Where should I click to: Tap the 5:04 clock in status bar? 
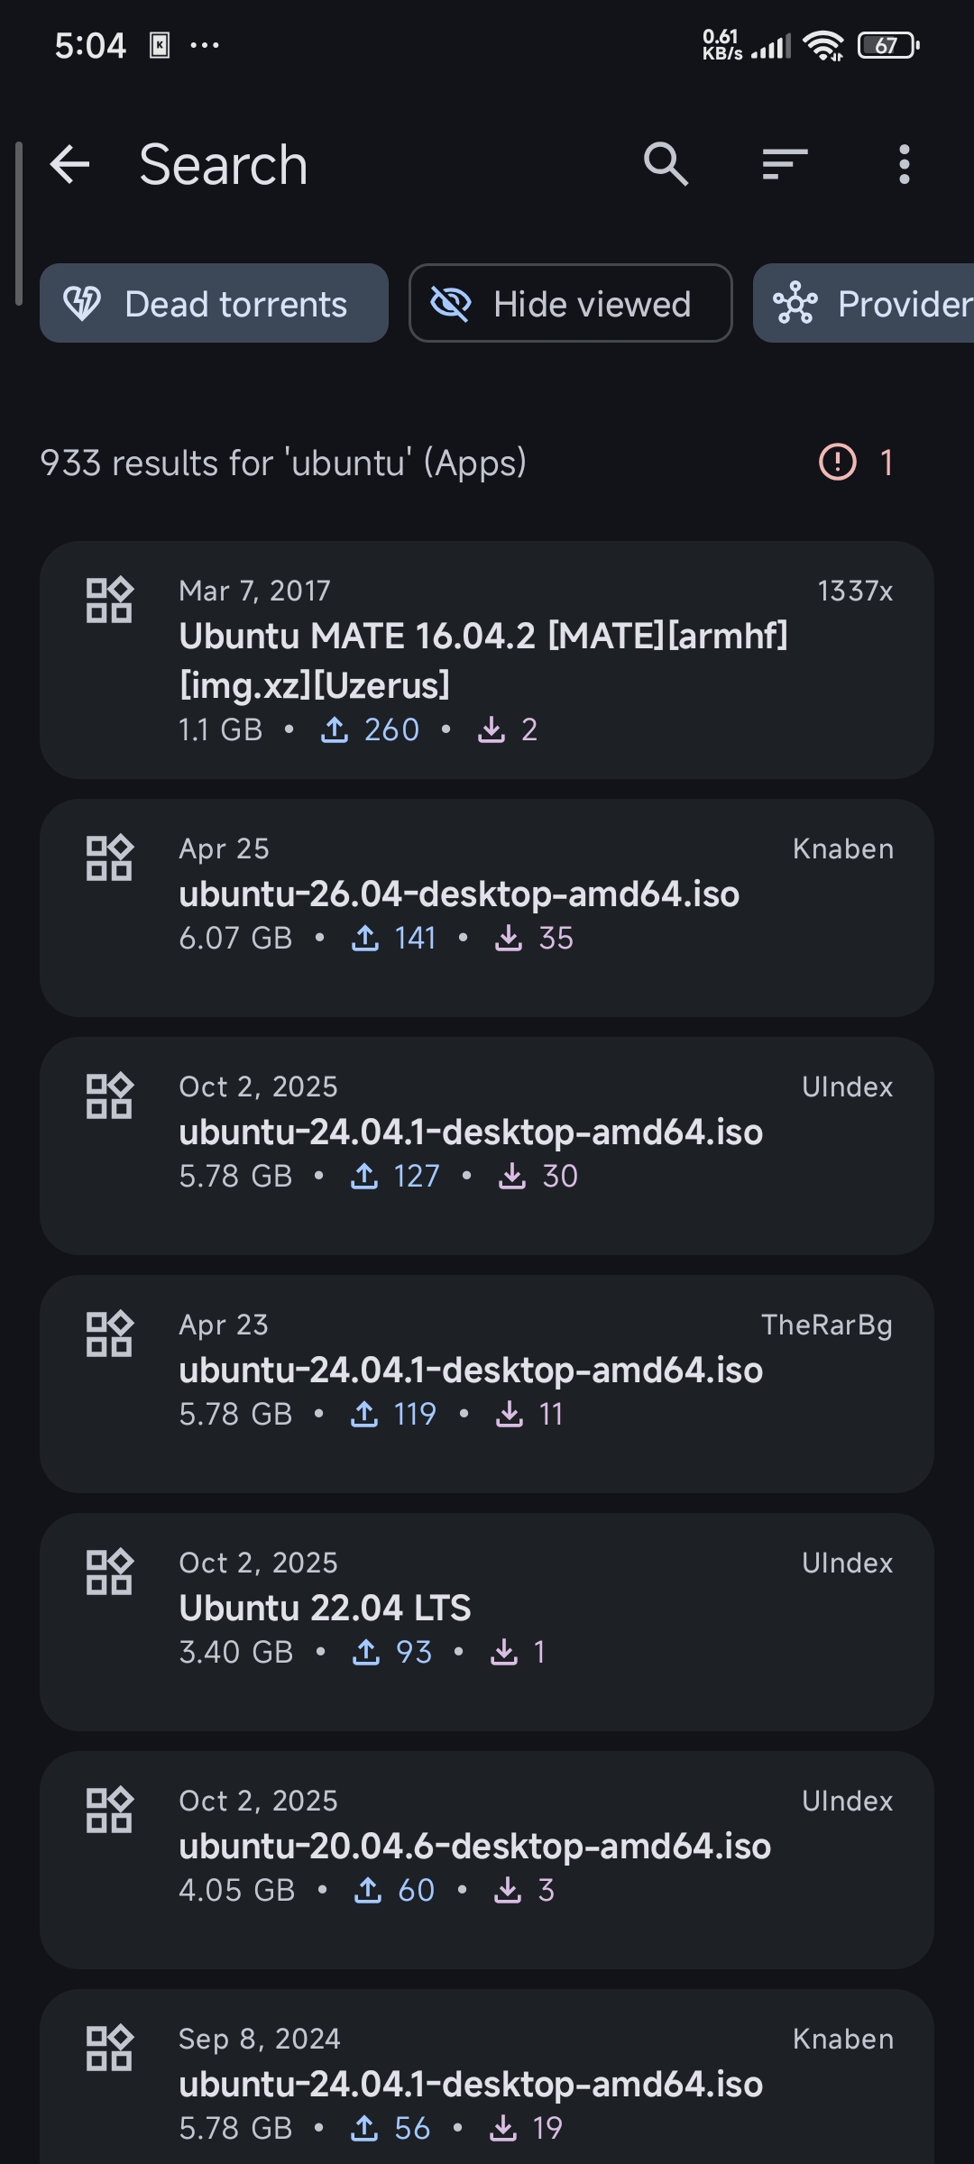tap(90, 45)
